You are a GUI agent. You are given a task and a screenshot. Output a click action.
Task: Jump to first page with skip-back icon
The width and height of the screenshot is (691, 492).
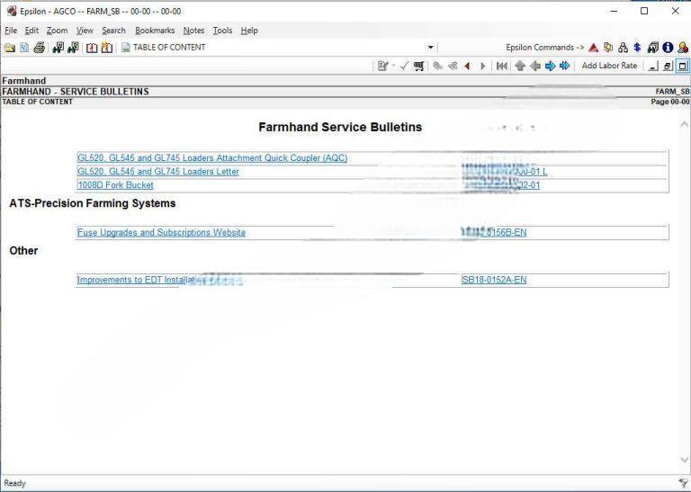click(x=502, y=66)
